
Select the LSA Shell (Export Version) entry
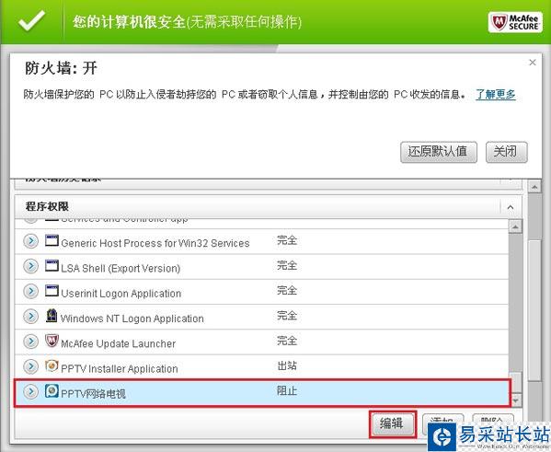[121, 269]
